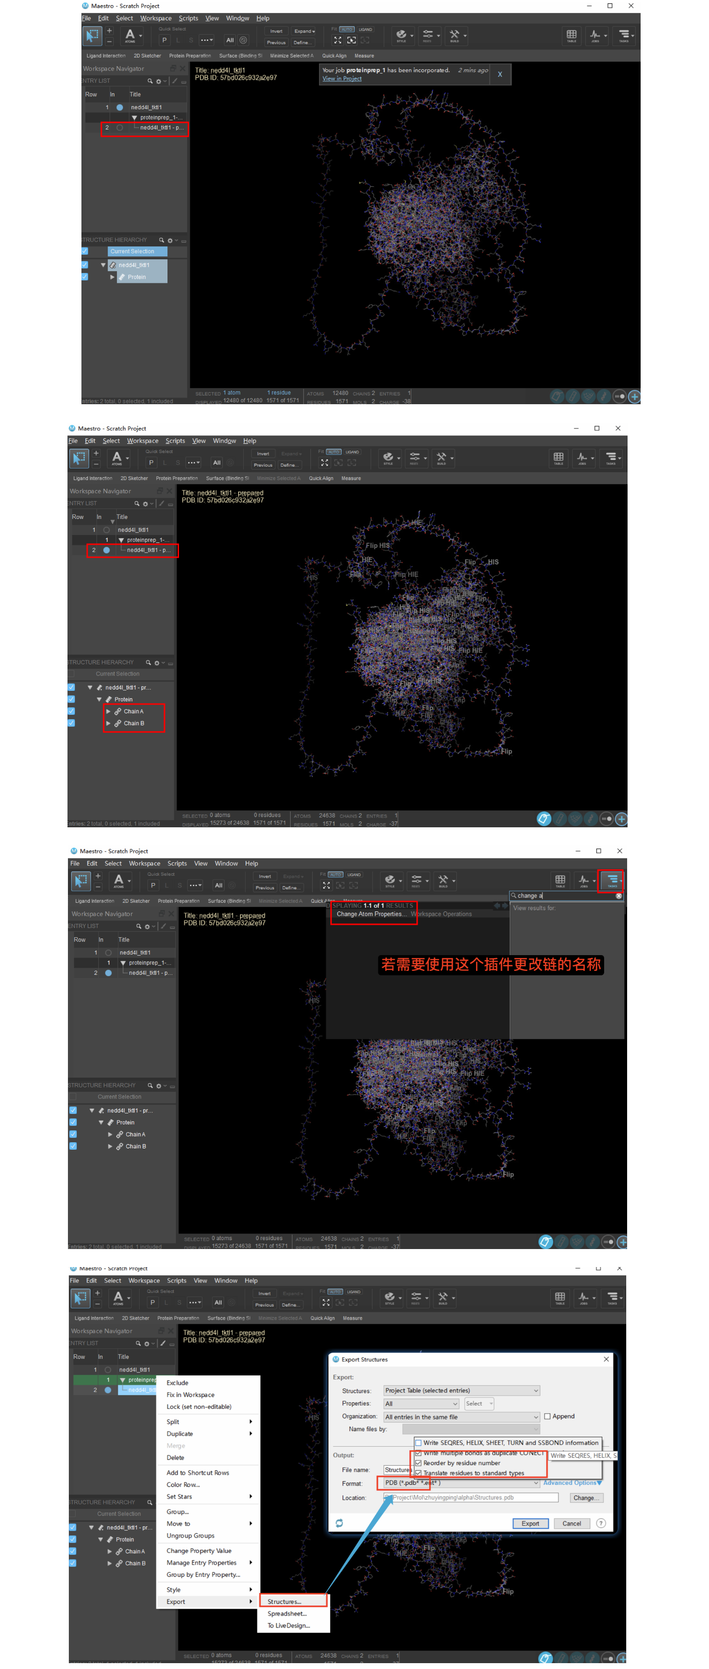Open the Table icon in the second window
Image resolution: width=709 pixels, height=1669 pixels.
pos(558,458)
